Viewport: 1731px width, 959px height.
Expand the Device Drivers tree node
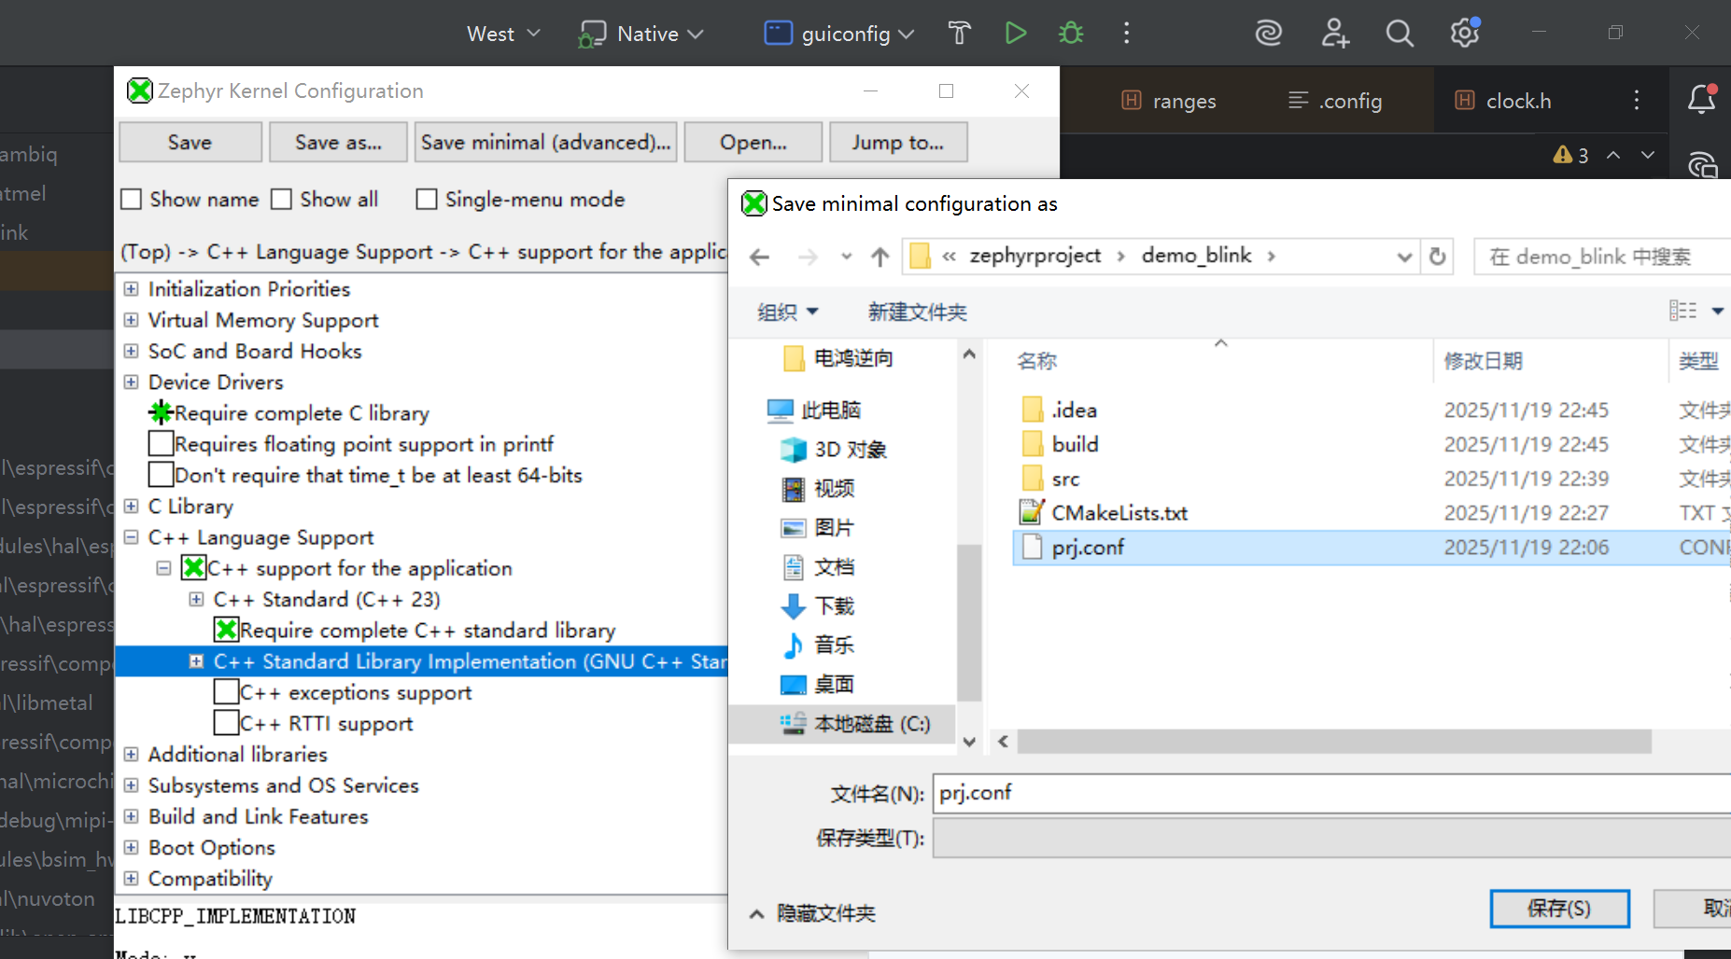132,382
